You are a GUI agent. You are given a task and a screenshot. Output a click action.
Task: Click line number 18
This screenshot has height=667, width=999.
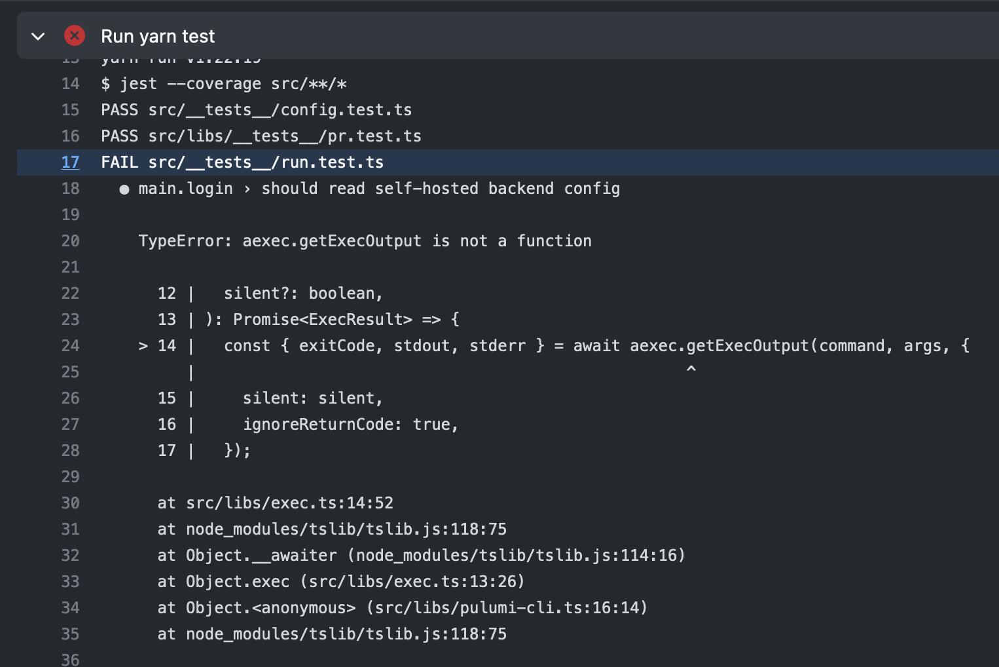point(70,189)
